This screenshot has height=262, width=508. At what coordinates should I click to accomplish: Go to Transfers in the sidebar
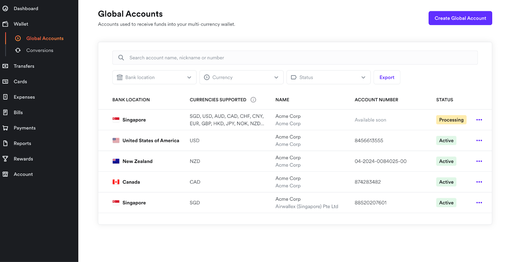click(24, 66)
